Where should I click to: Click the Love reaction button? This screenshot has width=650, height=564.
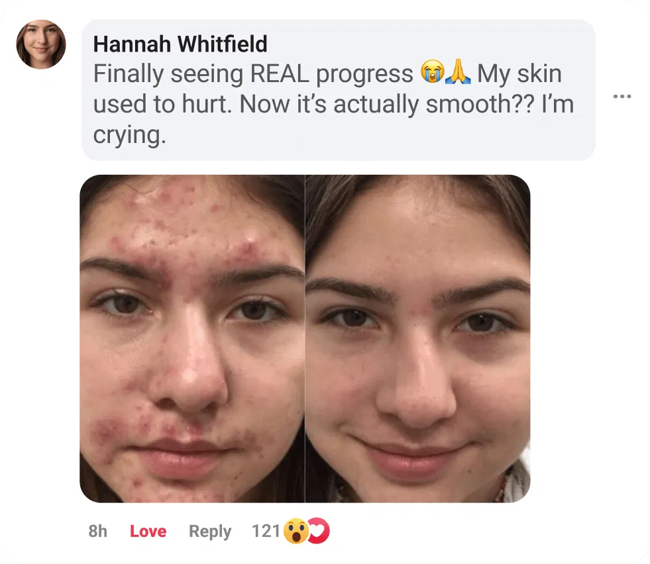(x=148, y=531)
